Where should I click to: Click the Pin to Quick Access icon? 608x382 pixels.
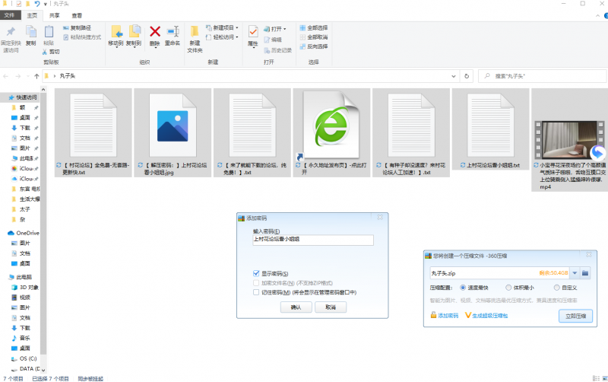[x=11, y=33]
